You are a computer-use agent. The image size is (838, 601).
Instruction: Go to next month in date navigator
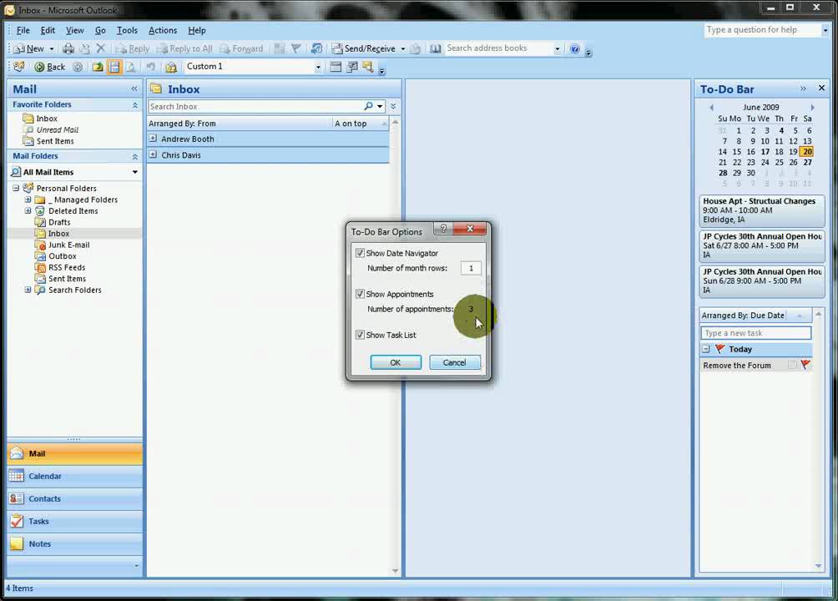812,108
